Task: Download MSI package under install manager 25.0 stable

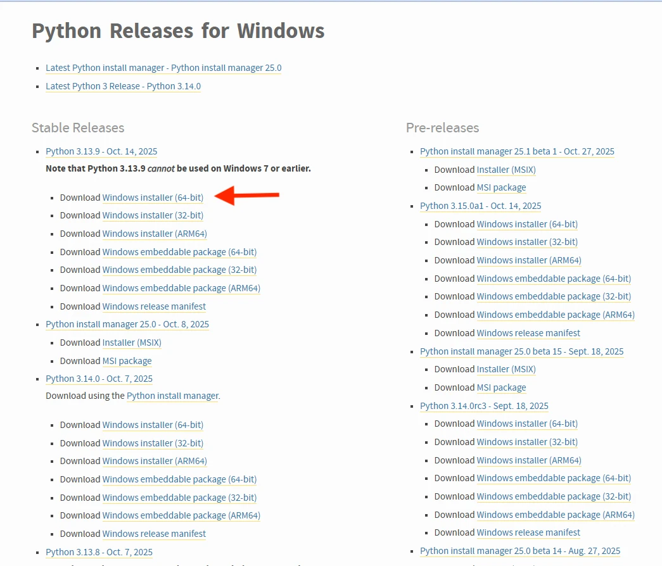Action: (127, 361)
